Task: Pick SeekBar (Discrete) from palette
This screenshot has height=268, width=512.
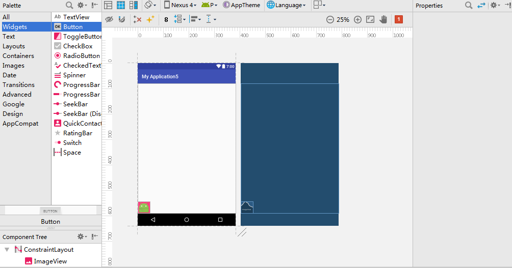Action: click(76, 113)
